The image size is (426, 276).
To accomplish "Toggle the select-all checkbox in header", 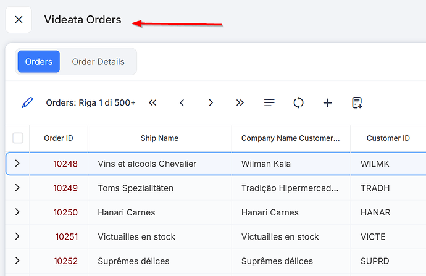I will [18, 138].
